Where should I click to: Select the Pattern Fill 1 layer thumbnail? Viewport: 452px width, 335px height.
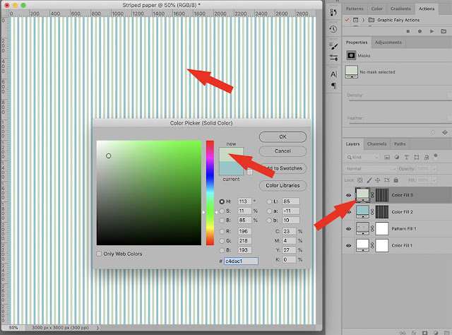(362, 228)
